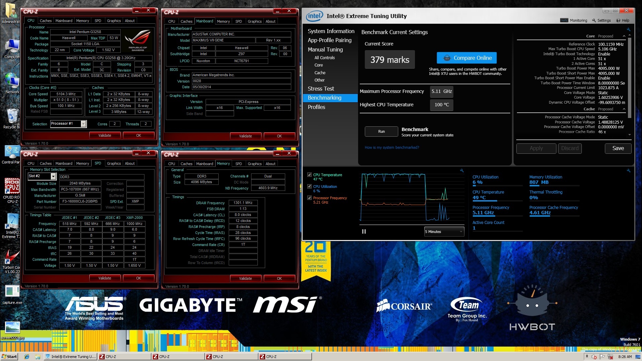
Task: Click the wrench icon above the graph
Action: pyautogui.click(x=462, y=171)
